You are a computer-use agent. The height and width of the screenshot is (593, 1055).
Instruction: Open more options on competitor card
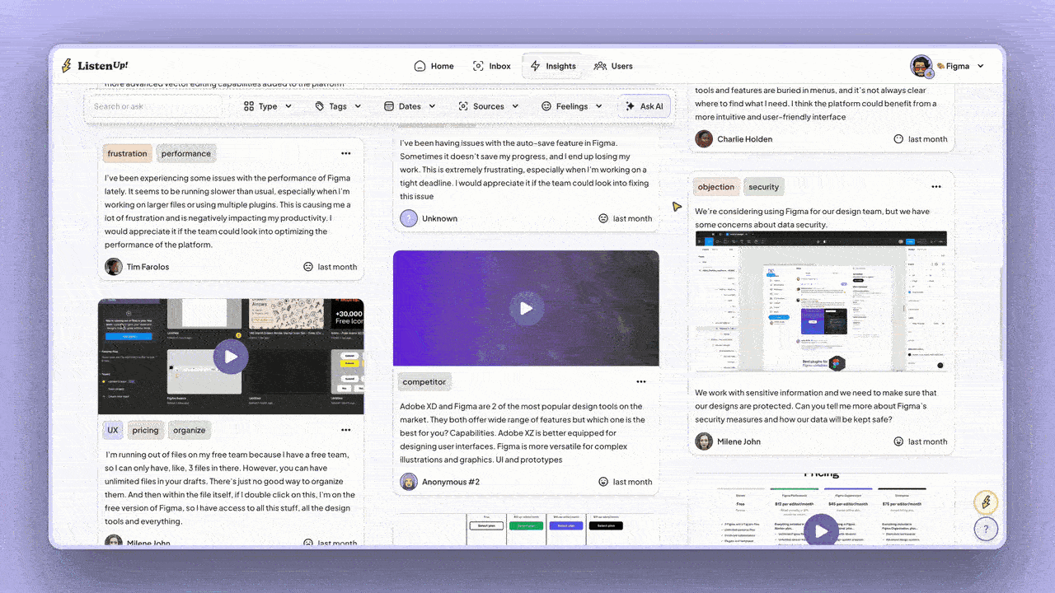click(x=641, y=382)
